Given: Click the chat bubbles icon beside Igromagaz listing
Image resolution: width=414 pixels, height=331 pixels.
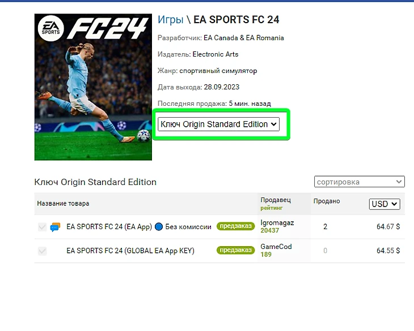Looking at the screenshot, I should tap(55, 227).
